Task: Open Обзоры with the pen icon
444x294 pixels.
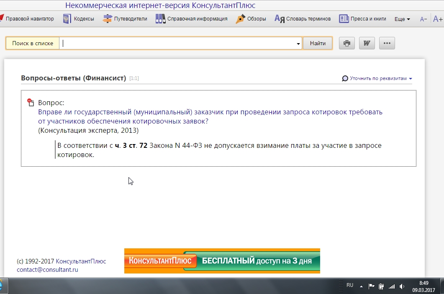Action: (251, 19)
